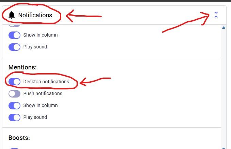Disable Play sound for Mentions
The width and height of the screenshot is (231, 149).
pyautogui.click(x=14, y=117)
